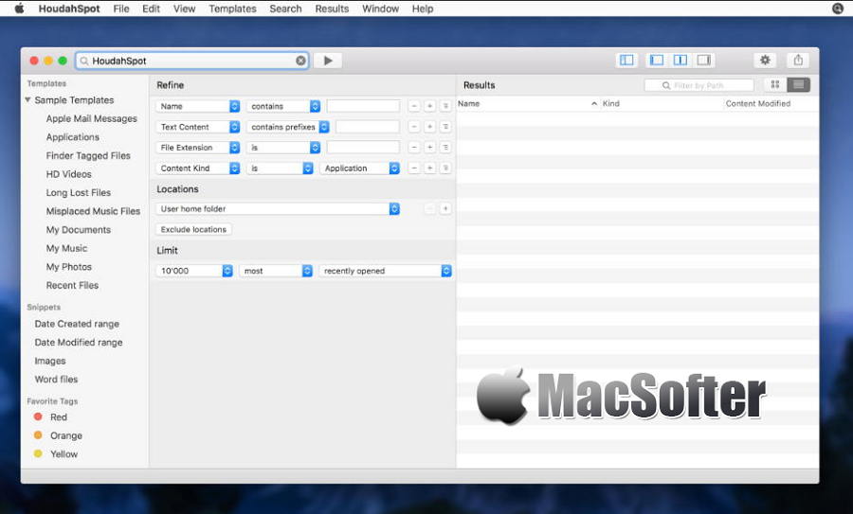
Task: Open the Window menu
Action: (380, 9)
